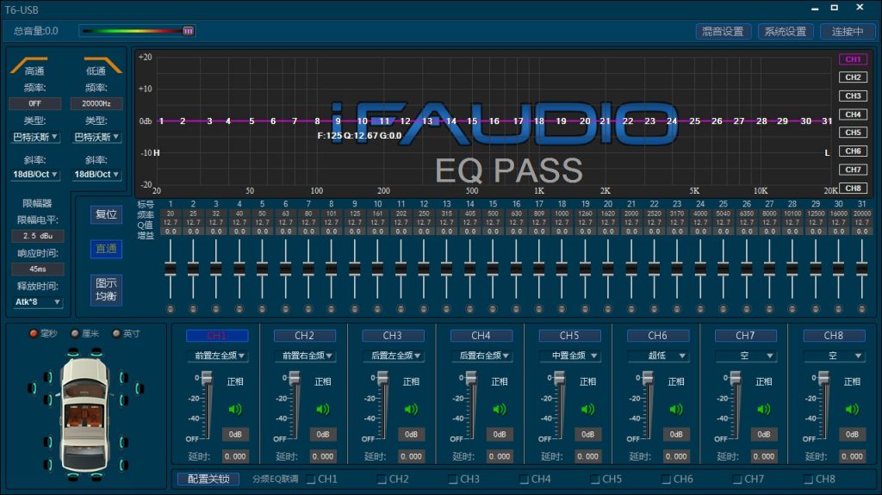
Task: Select the CH3 channel strip header
Action: 393,335
